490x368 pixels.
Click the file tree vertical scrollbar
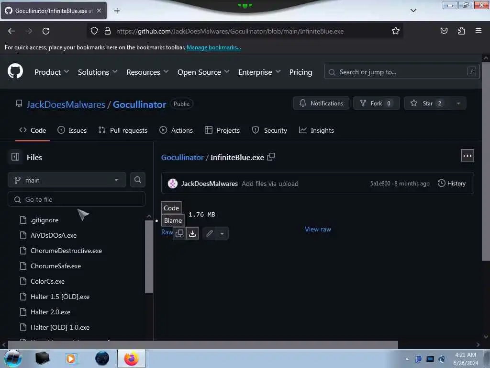coord(149,257)
